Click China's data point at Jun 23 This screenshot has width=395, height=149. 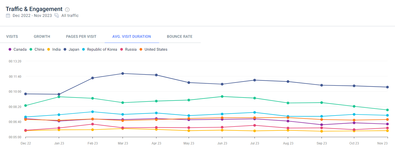click(x=222, y=96)
